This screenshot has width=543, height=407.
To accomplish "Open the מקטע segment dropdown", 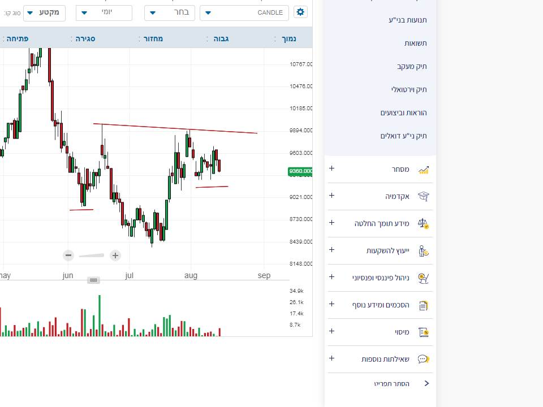I will tap(45, 12).
